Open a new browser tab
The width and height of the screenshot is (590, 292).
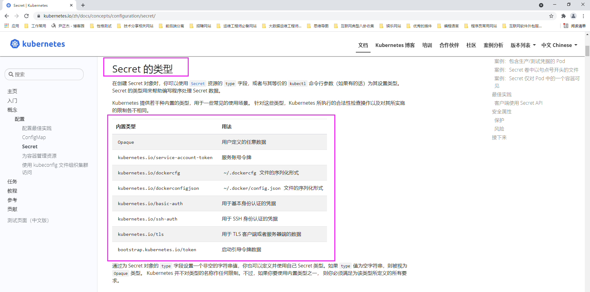point(83,5)
